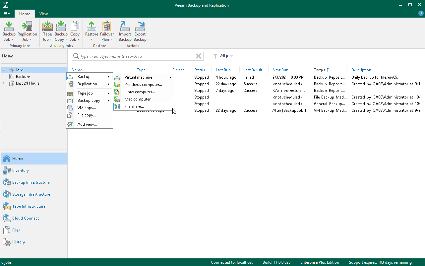This screenshot has width=425, height=266.
Task: Expand the Jobs tree node
Action: click(x=4, y=70)
